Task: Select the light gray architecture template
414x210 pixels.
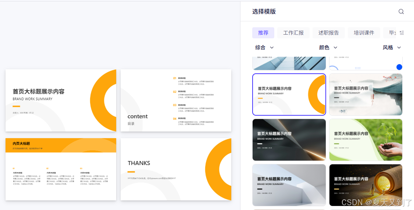Action: tap(289, 185)
